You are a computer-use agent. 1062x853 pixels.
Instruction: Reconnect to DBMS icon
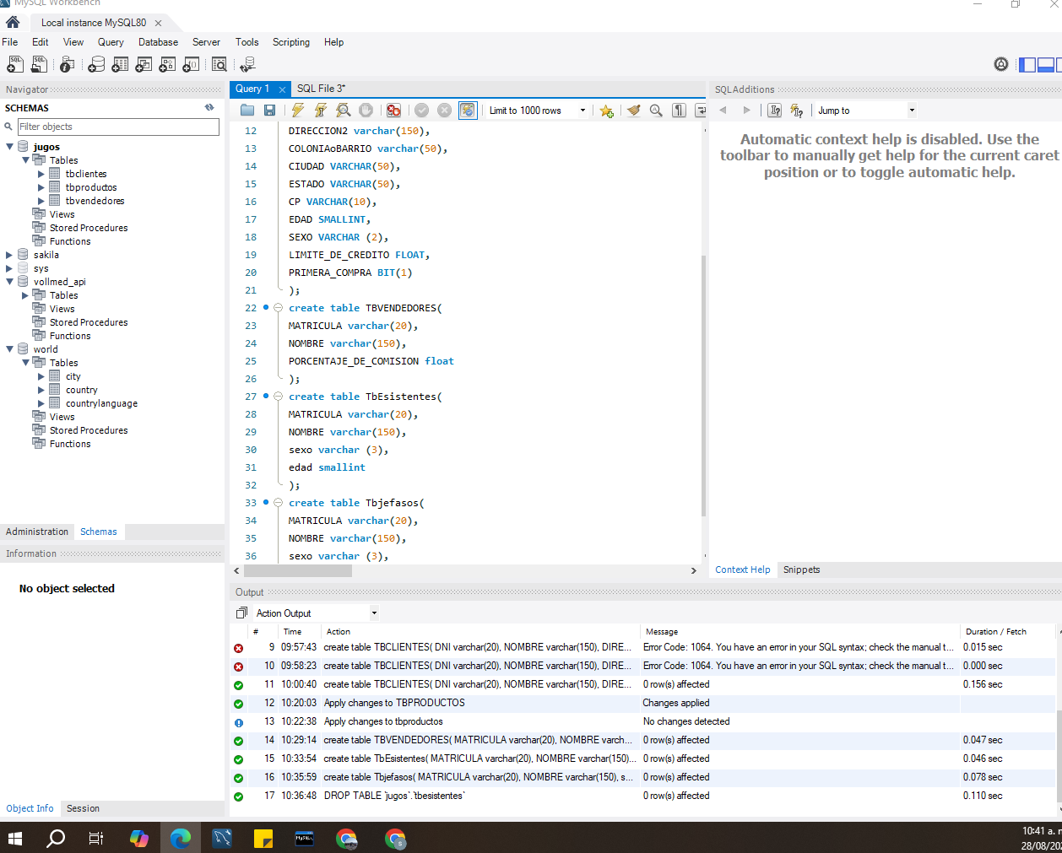(247, 64)
